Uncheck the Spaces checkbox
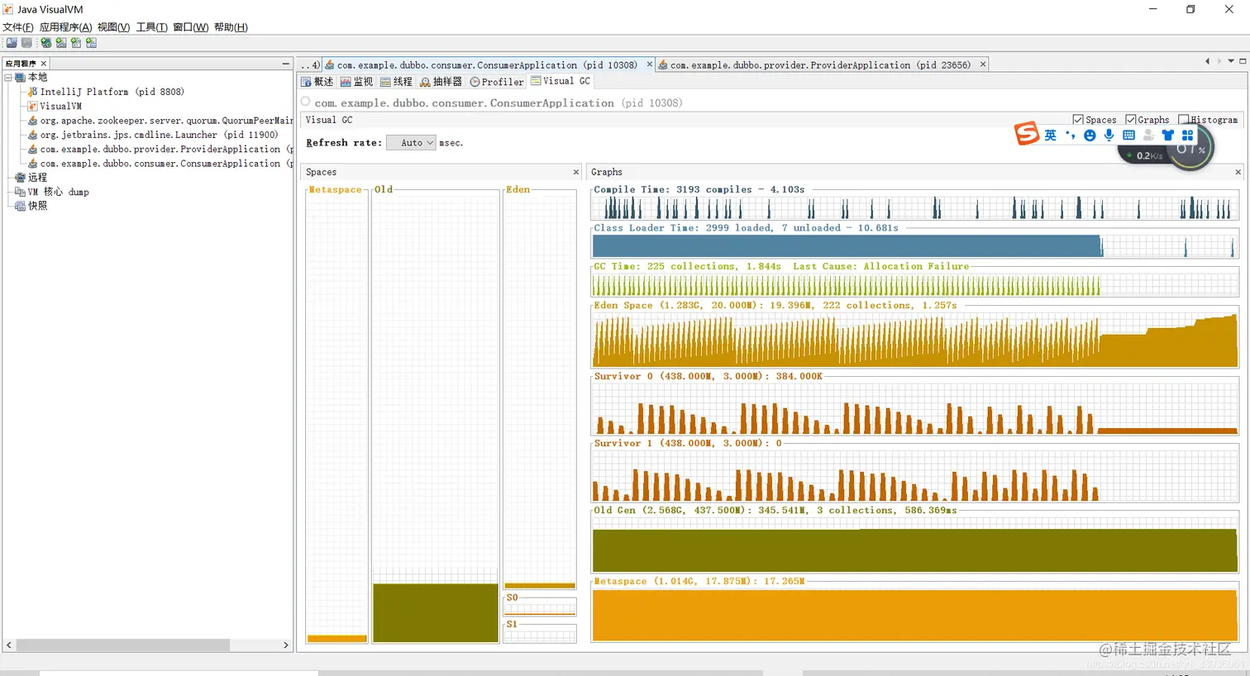 tap(1078, 120)
